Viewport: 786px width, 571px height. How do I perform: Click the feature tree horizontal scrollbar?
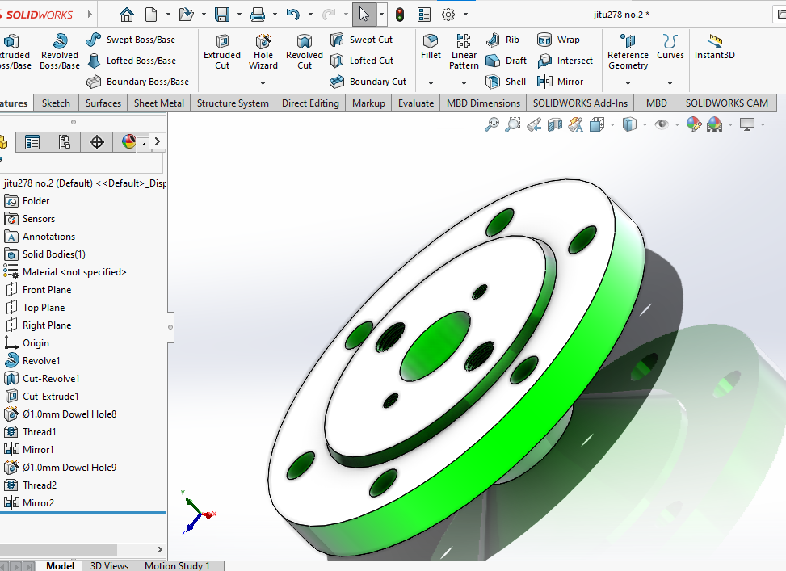(58, 549)
